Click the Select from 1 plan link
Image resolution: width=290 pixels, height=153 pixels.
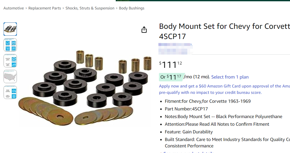230,77
